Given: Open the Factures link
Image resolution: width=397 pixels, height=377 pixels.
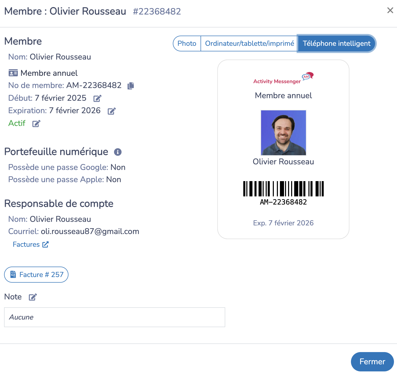Looking at the screenshot, I should pos(31,244).
